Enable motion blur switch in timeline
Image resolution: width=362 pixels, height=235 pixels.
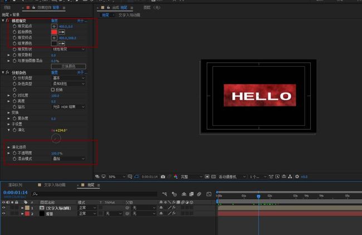[199, 194]
